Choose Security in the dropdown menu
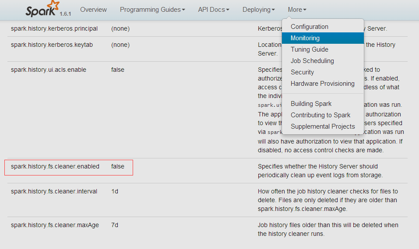419x249 pixels. pyautogui.click(x=323, y=72)
